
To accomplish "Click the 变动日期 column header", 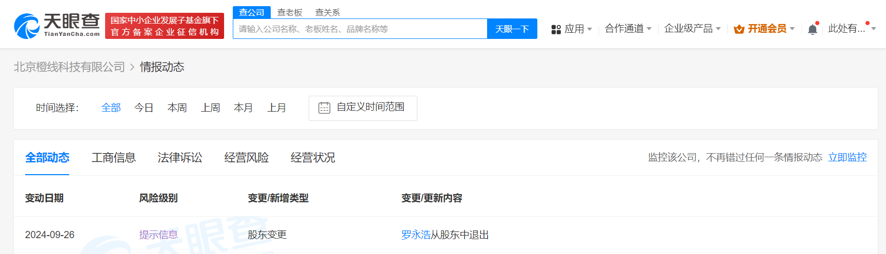I will [x=45, y=198].
